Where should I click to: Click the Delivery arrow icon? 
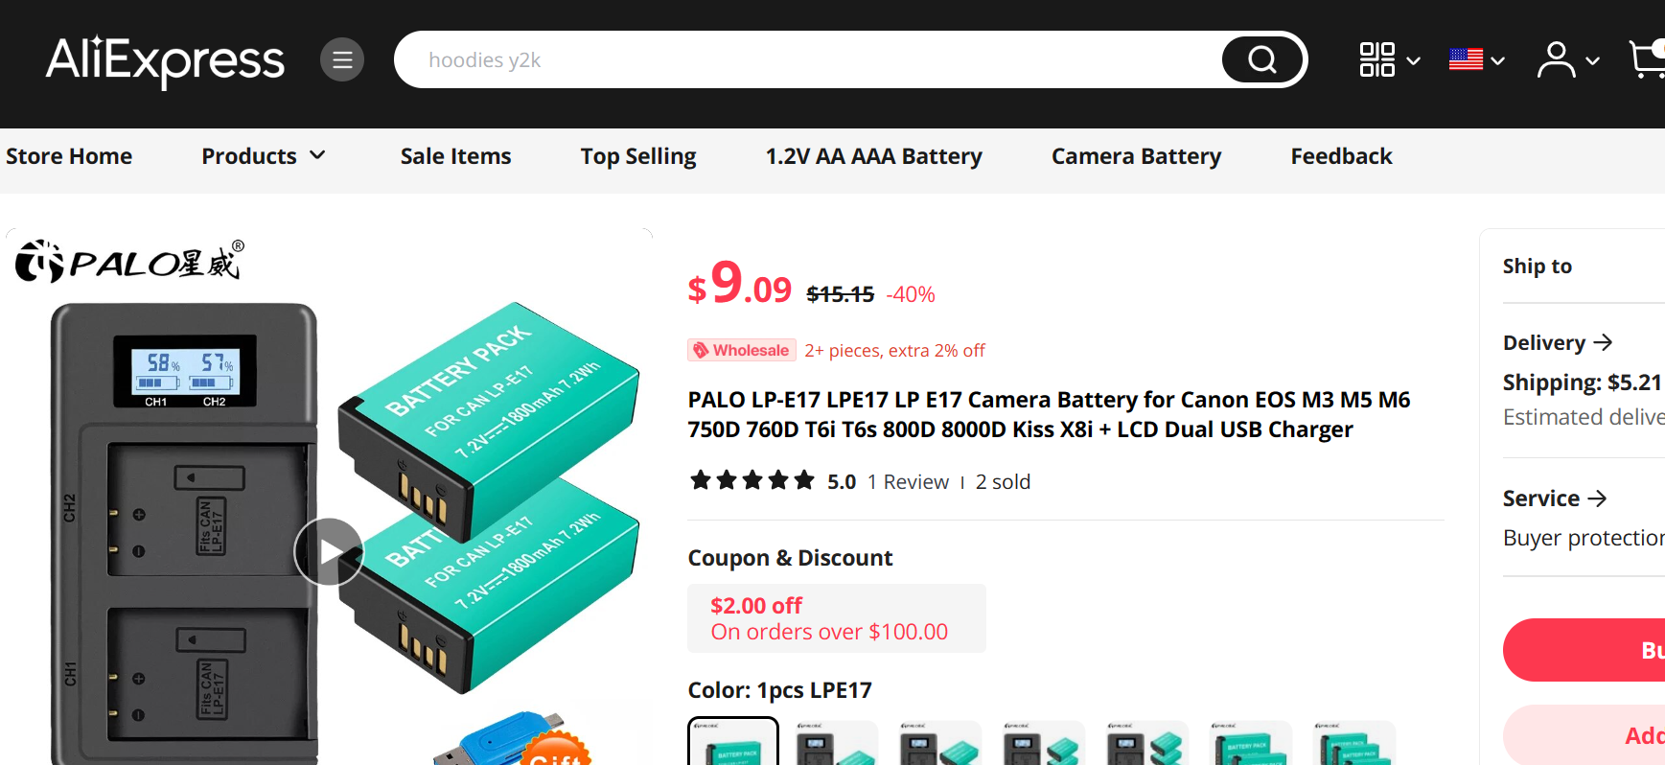[x=1604, y=341]
